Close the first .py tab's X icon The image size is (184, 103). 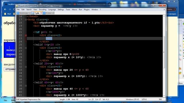(x=30, y=13)
